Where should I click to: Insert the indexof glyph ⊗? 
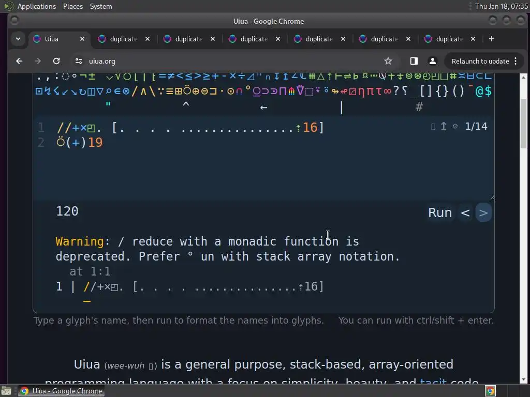(x=126, y=91)
